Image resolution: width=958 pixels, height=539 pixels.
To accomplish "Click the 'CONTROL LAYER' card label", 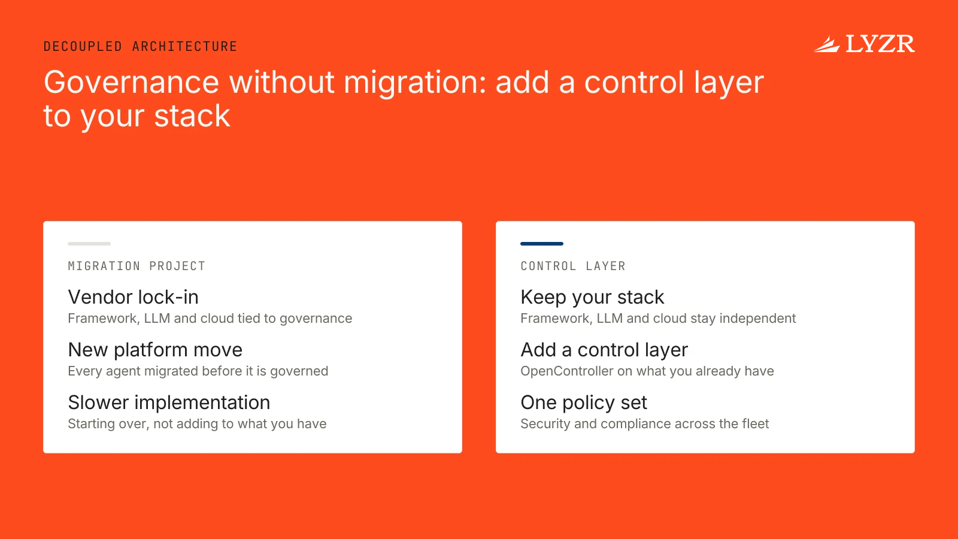I will (573, 266).
